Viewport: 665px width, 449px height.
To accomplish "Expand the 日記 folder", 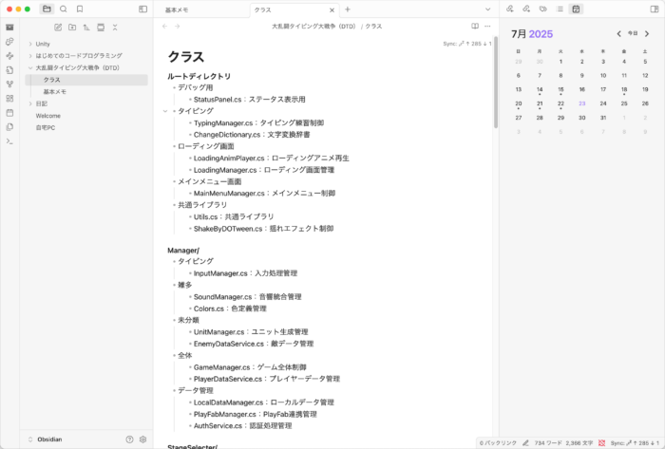I will (x=30, y=104).
